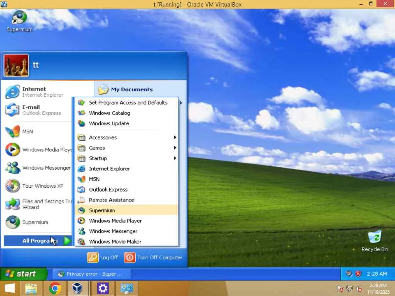
Task: Click XP tray Supermium notification icon
Action: (349, 274)
